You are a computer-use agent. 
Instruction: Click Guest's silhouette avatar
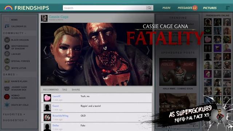click(47, 108)
